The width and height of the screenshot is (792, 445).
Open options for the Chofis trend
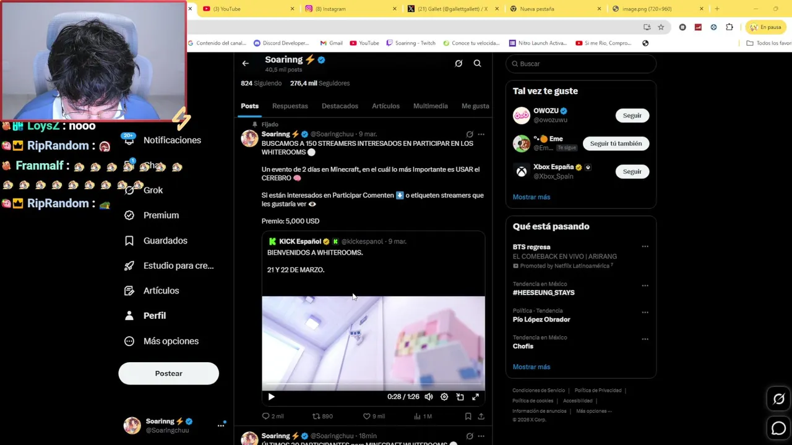point(645,339)
